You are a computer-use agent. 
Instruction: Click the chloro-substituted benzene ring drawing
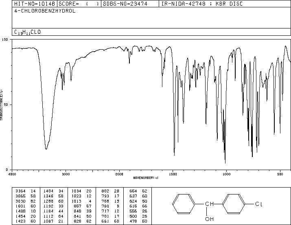(234, 204)
